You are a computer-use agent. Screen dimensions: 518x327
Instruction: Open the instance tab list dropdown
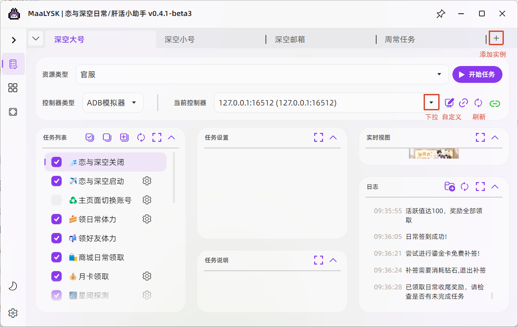click(36, 39)
